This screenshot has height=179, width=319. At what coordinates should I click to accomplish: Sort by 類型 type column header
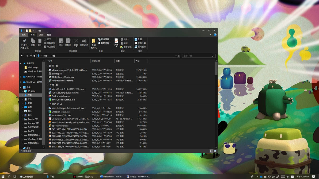point(124,61)
